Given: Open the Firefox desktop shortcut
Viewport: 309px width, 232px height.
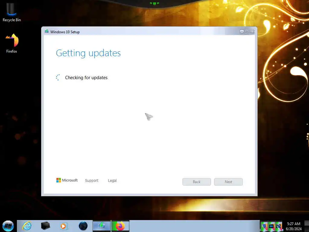Looking at the screenshot, I should tap(12, 43).
